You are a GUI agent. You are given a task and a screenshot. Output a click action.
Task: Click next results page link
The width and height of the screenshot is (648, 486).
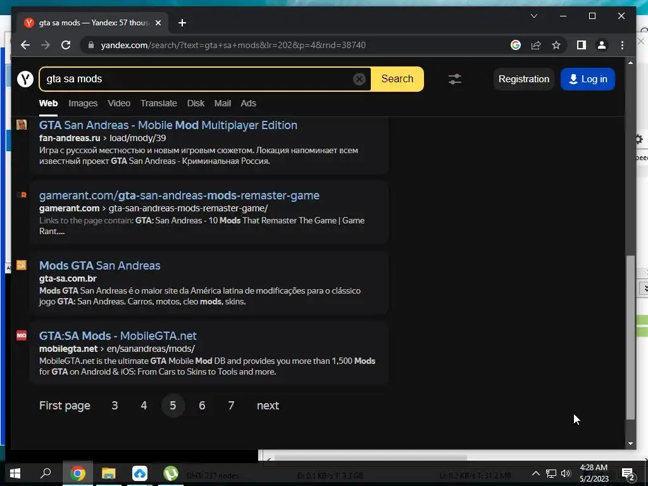tap(268, 406)
